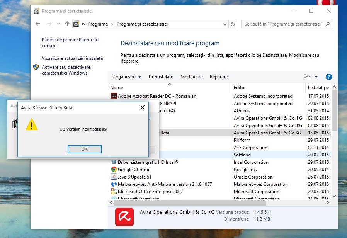Go up one level with Up arrow
This screenshot has height=238, width=347.
67,24
